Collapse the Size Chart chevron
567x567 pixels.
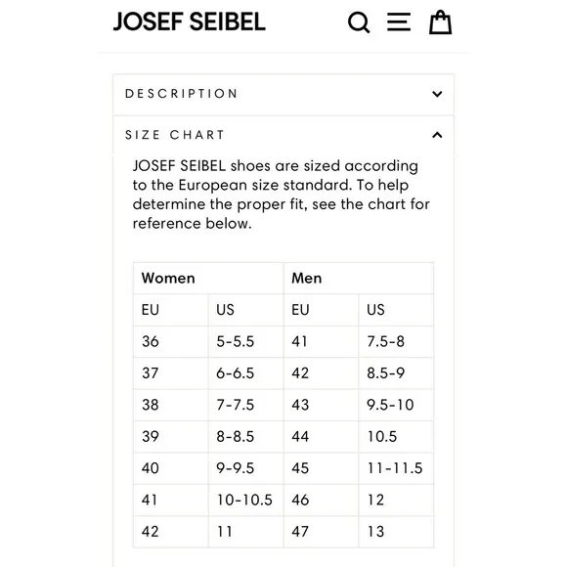437,135
